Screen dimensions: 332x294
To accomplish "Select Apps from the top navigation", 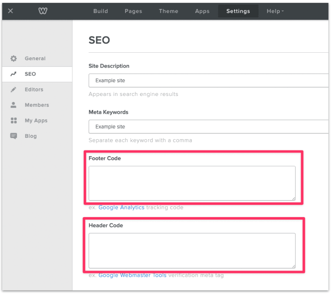I will coord(202,11).
